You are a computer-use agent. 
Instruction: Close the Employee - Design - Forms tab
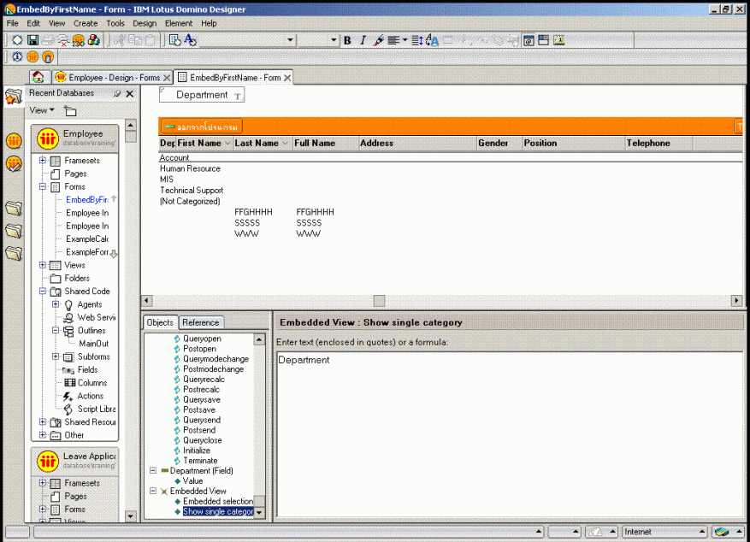(x=167, y=78)
